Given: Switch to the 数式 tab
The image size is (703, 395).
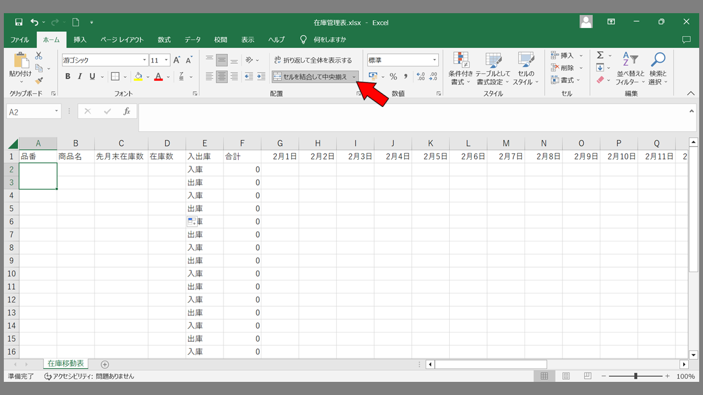Looking at the screenshot, I should pos(164,39).
